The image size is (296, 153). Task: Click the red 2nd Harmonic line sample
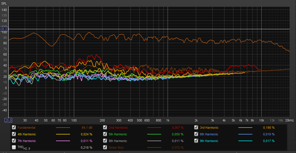click(x=154, y=128)
